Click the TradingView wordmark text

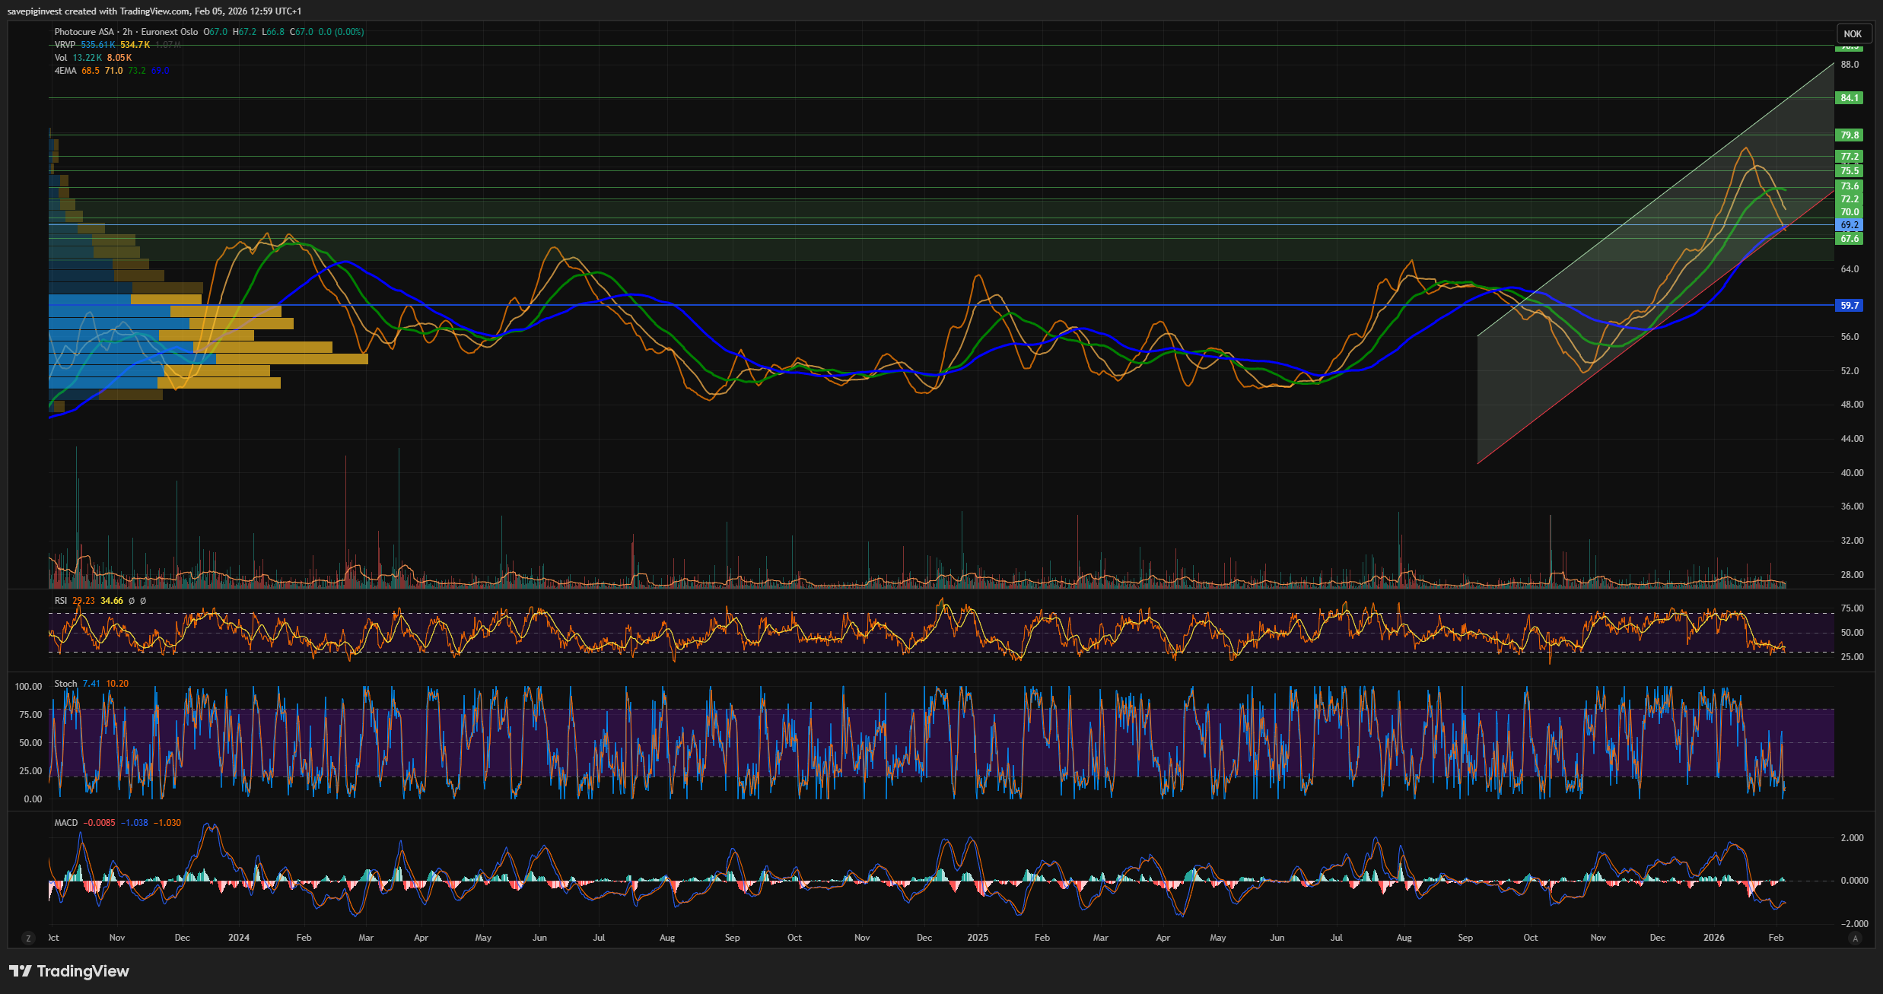pyautogui.click(x=83, y=971)
